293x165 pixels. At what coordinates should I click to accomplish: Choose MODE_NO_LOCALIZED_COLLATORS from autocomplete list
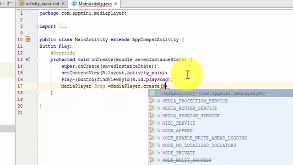pos(221,145)
